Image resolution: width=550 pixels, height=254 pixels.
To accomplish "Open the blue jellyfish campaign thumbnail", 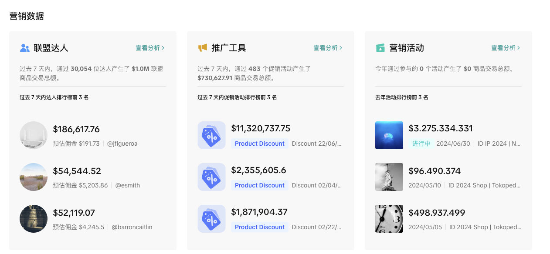I will [x=389, y=135].
